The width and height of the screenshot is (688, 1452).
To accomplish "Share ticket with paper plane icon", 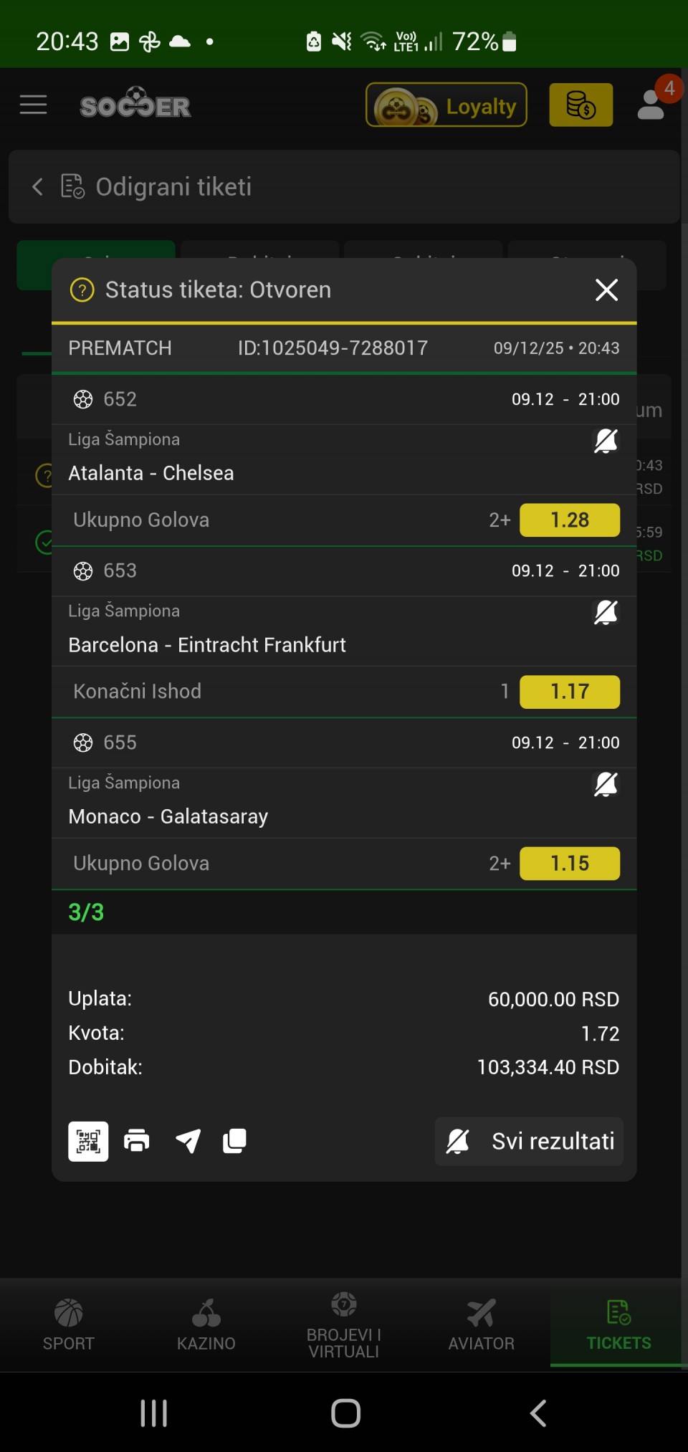I will point(188,1140).
